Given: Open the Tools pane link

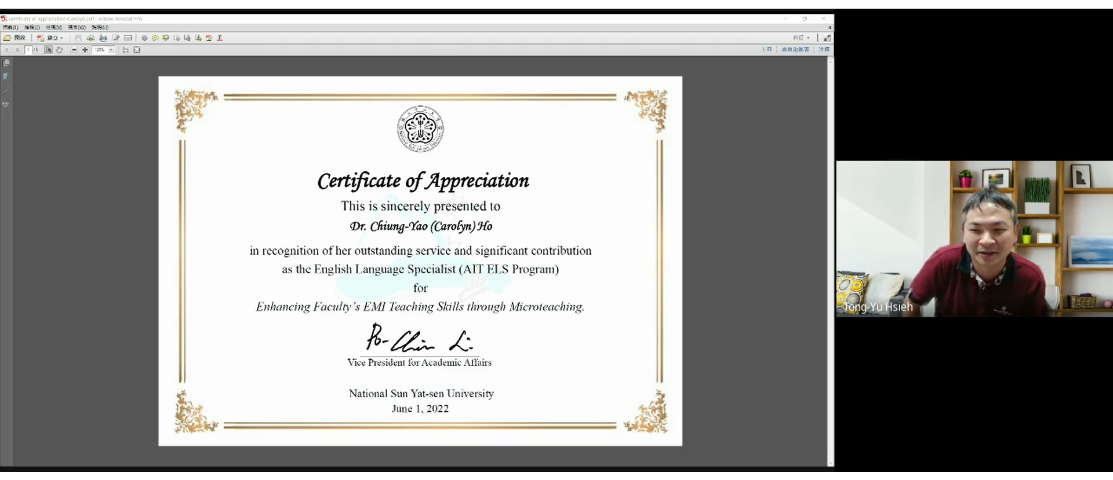Looking at the screenshot, I should pos(767,49).
